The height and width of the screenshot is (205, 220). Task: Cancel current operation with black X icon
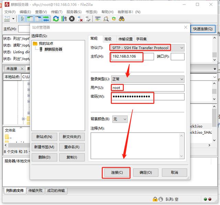coord(72,19)
